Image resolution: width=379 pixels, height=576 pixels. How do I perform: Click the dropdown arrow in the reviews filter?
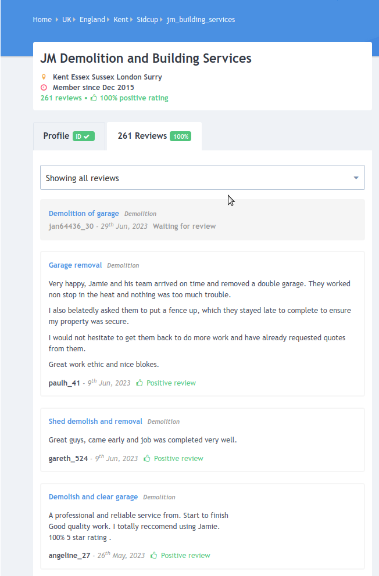tap(356, 178)
